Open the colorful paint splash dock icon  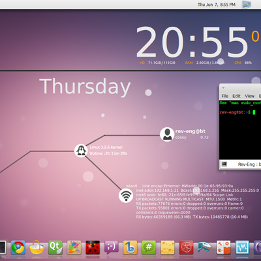[74, 247]
